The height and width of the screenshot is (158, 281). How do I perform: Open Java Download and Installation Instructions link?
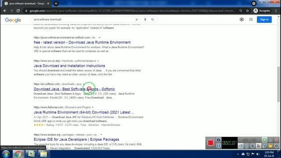coord(69,66)
